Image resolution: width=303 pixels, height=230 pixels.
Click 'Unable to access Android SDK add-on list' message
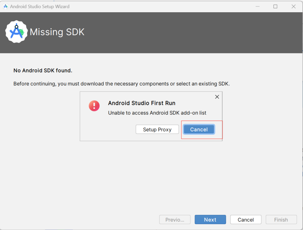point(157,113)
